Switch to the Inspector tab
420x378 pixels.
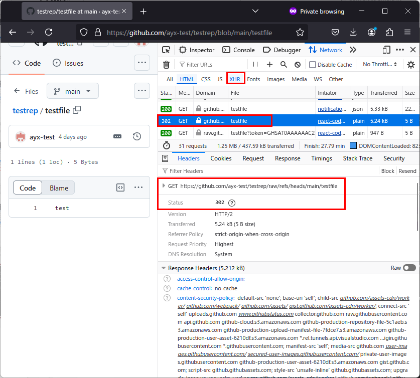pyautogui.click(x=197, y=50)
